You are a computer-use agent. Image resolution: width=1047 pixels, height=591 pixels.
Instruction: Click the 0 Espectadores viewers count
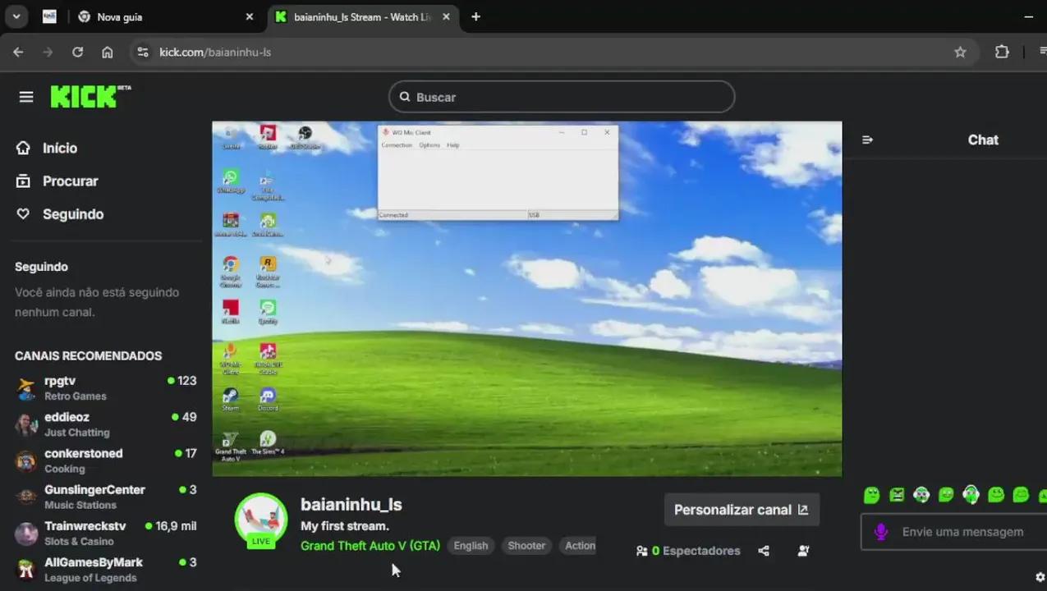[x=688, y=551]
